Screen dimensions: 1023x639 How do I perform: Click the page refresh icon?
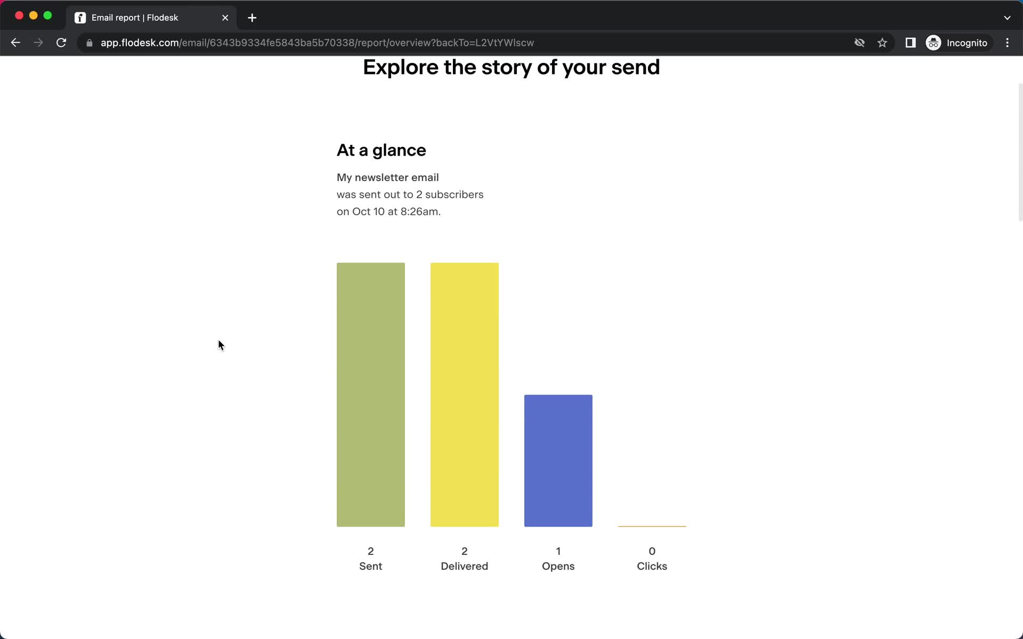point(61,43)
